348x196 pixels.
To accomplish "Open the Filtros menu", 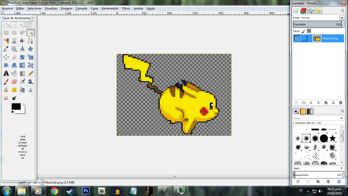I will [x=126, y=8].
